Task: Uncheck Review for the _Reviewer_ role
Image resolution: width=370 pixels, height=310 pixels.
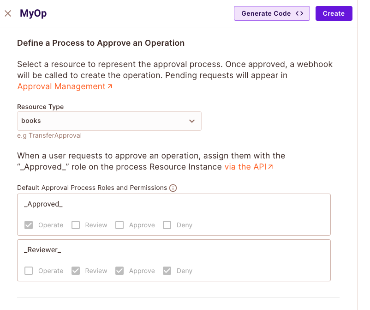Action: (x=76, y=271)
